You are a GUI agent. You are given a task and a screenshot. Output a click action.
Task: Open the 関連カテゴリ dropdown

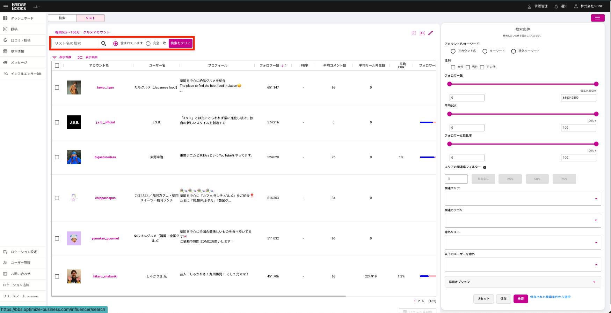[523, 221]
